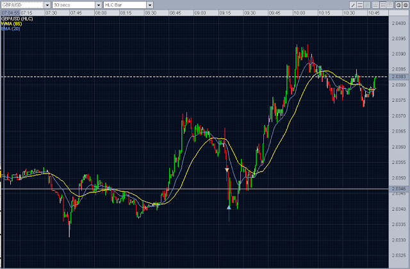Click the 07:15 time axis label
410x269 pixels.
coord(26,13)
